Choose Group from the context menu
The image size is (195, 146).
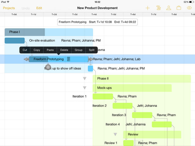79,50
